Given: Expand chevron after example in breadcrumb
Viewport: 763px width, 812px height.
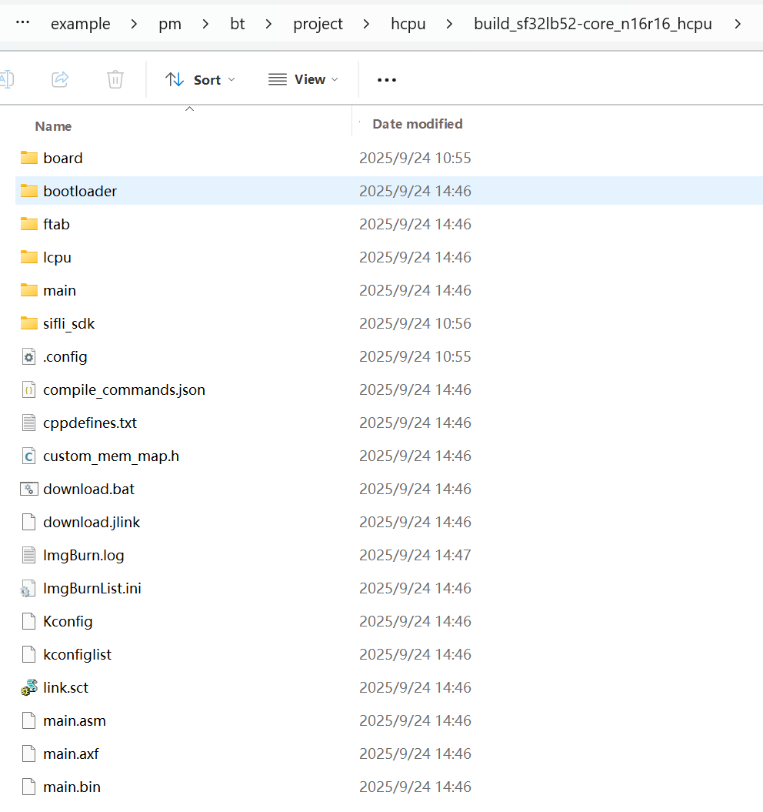Looking at the screenshot, I should click(x=134, y=24).
